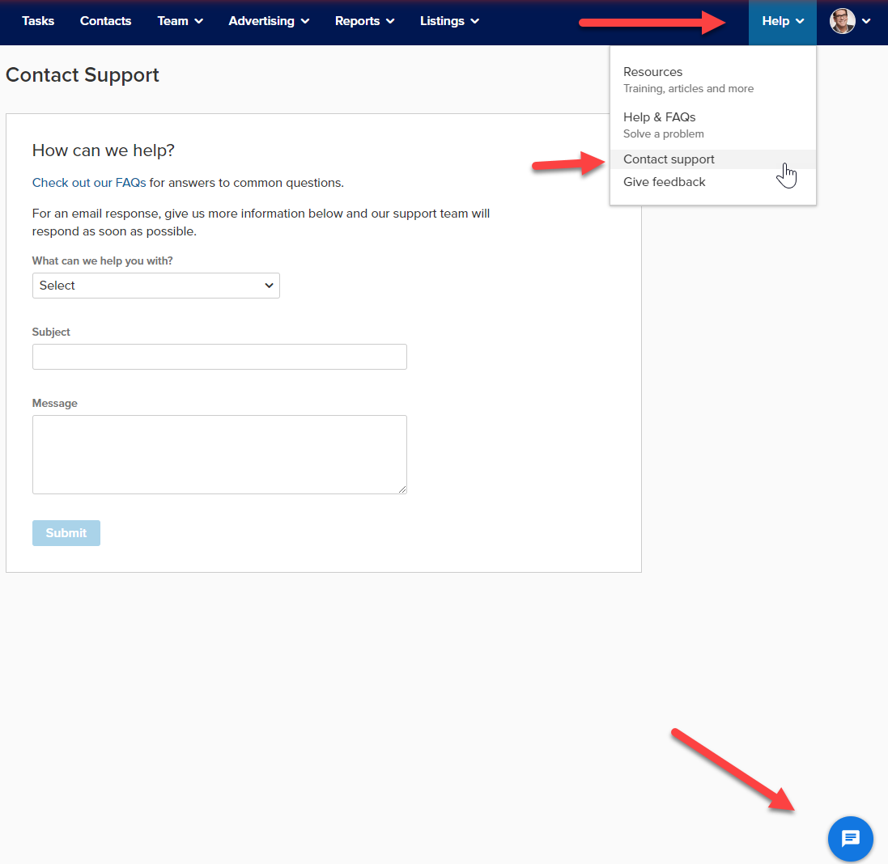Grab the Message box resize handle
Image resolution: width=888 pixels, height=864 pixels.
point(402,489)
